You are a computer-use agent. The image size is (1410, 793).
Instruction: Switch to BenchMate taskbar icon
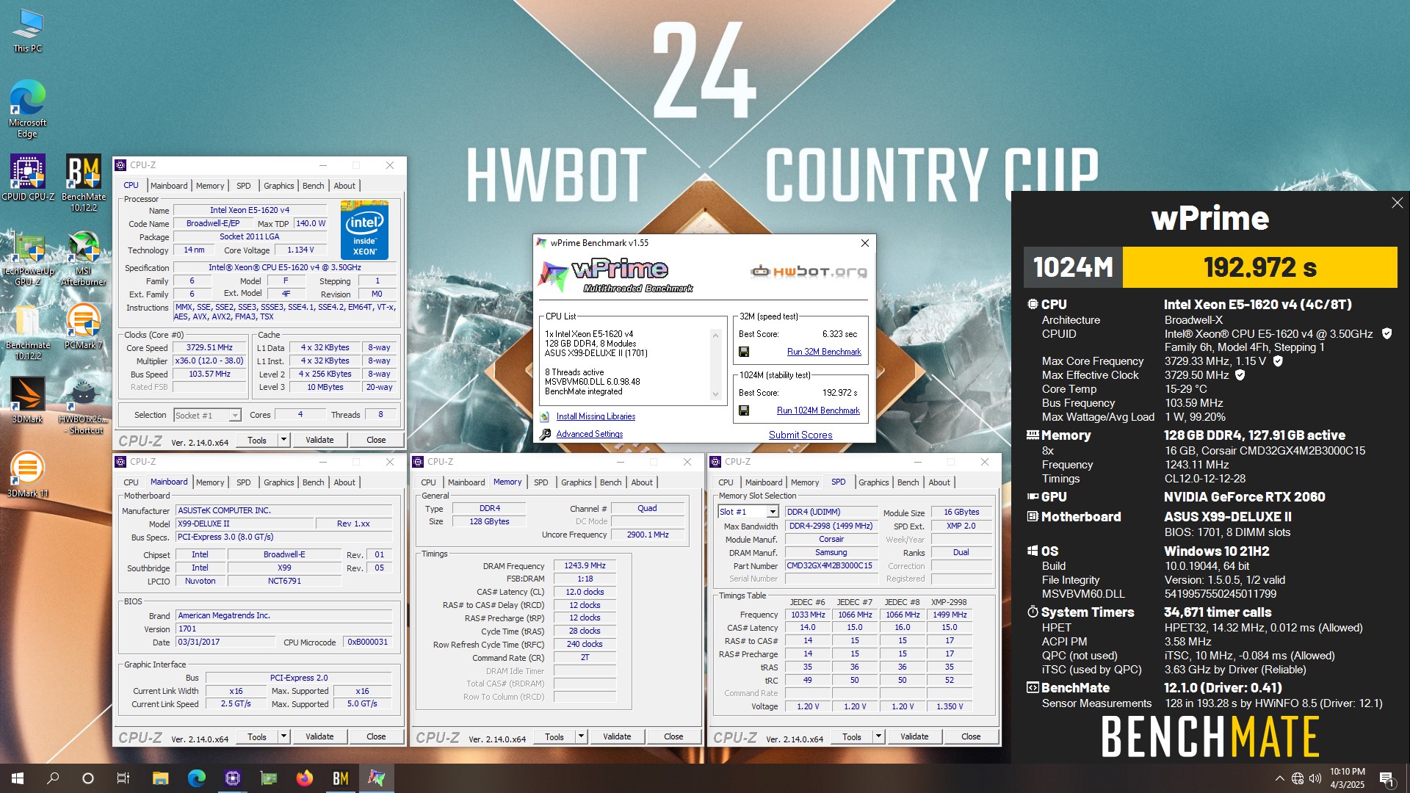coord(341,778)
